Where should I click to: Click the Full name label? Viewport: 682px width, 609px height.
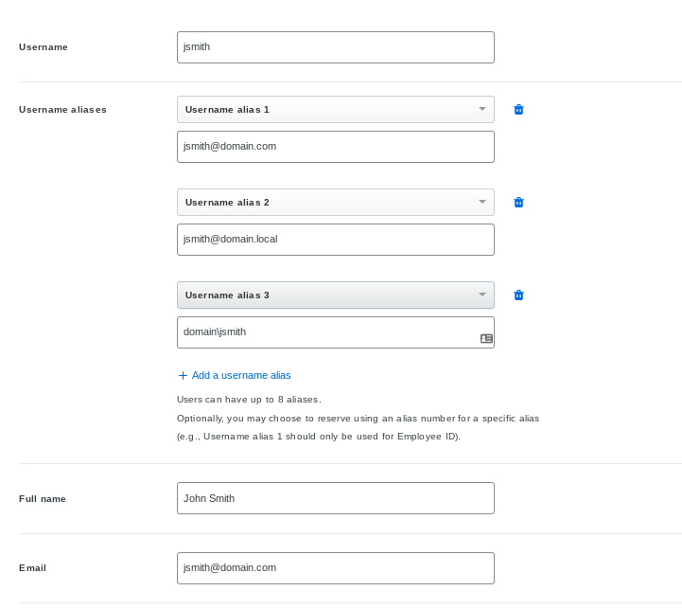point(43,499)
